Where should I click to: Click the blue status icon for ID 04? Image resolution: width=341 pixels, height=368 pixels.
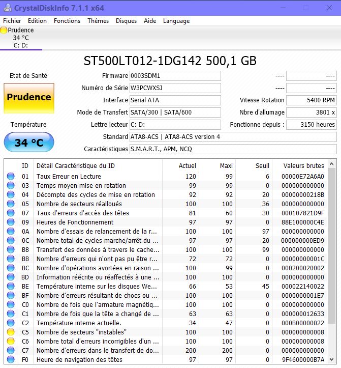[x=11, y=194]
